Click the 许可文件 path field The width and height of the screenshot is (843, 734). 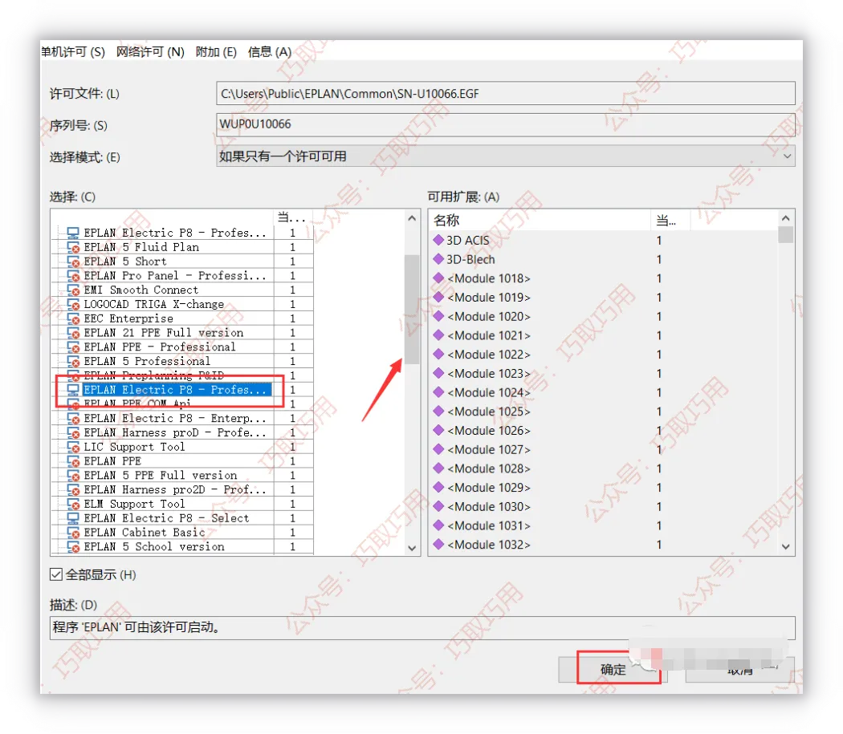click(505, 94)
